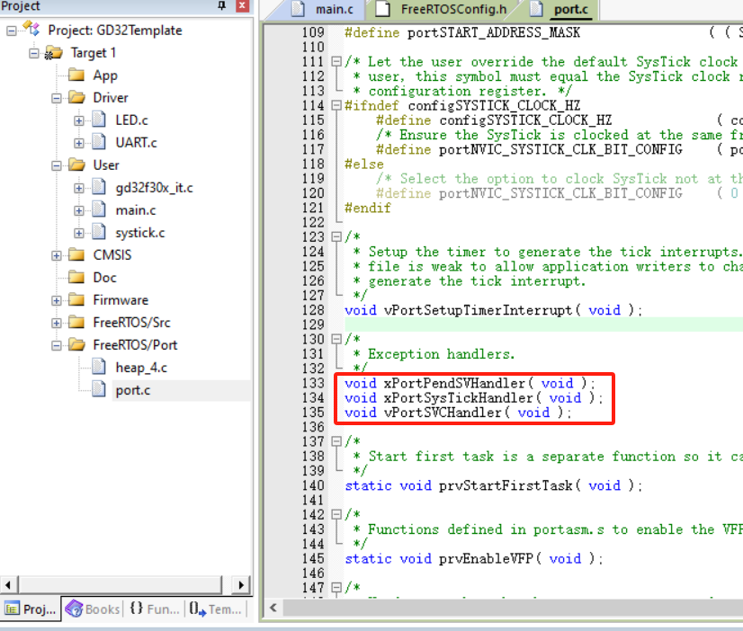Click the vPortSetupTimerInterrupt declaration text
743x631 pixels.
(x=493, y=310)
